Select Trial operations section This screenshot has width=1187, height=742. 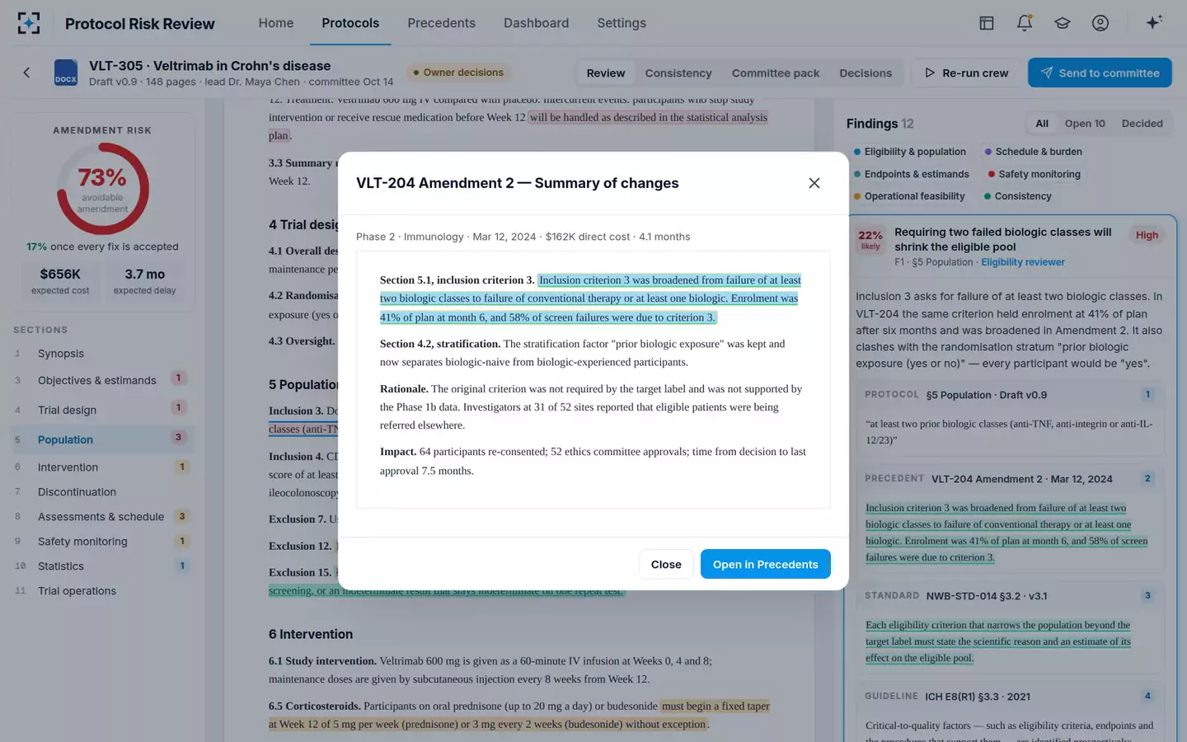pyautogui.click(x=102, y=590)
